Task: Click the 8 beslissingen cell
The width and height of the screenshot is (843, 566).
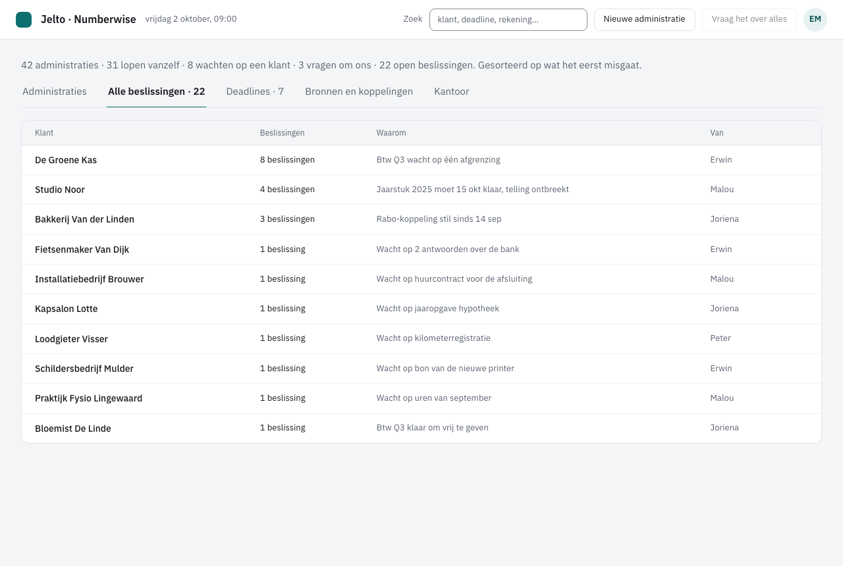Action: pos(287,160)
